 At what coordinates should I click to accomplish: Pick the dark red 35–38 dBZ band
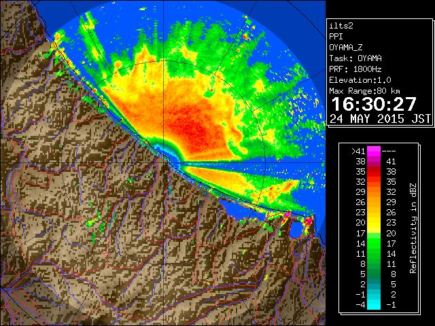coord(374,172)
